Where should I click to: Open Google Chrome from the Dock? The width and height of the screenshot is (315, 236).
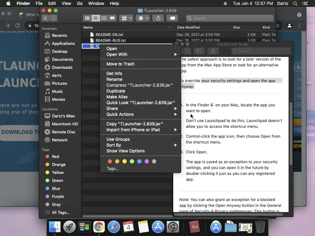coord(99,227)
